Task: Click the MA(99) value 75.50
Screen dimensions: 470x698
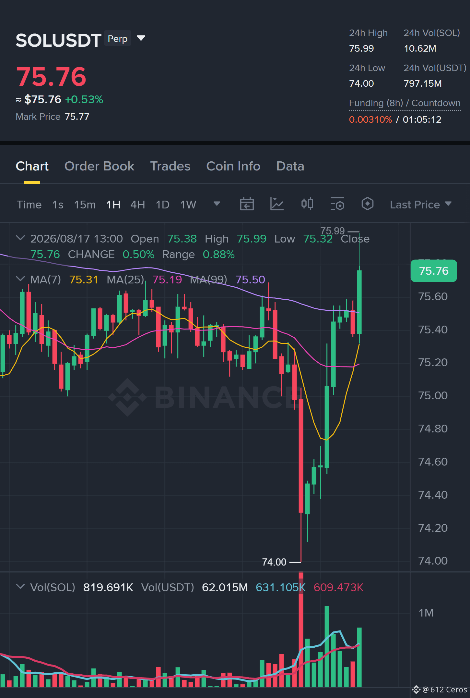Action: tap(250, 280)
